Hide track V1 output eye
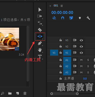This screenshot has width=95, height=97. point(81,53)
